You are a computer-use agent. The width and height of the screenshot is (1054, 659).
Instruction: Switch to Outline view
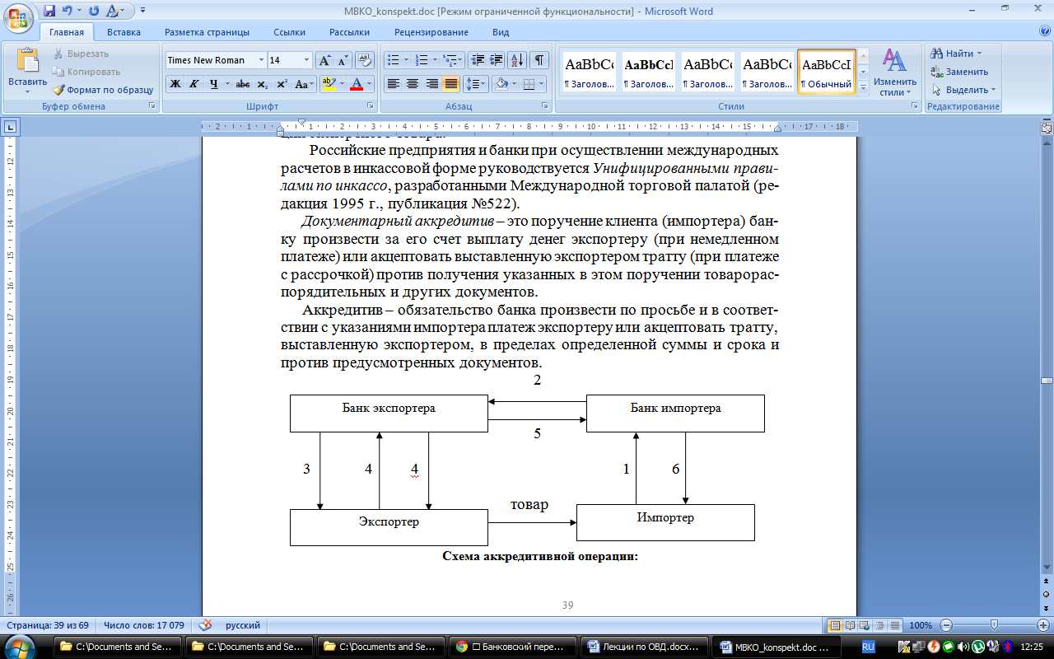tap(879, 625)
